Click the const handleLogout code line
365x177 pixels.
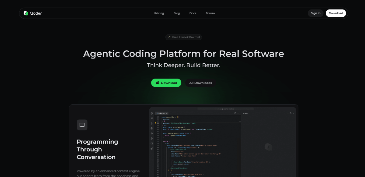pos(177,133)
